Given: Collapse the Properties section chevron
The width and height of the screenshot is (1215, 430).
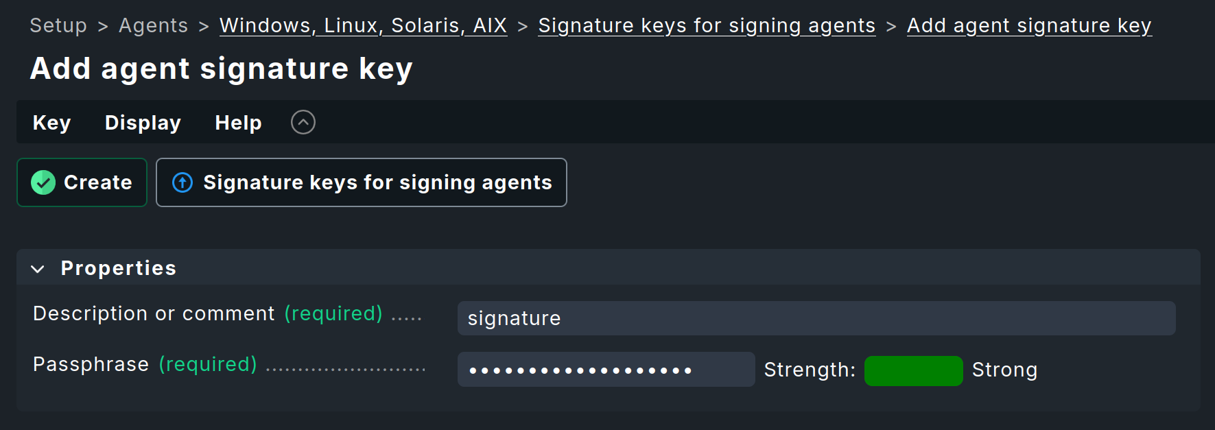Looking at the screenshot, I should [38, 269].
